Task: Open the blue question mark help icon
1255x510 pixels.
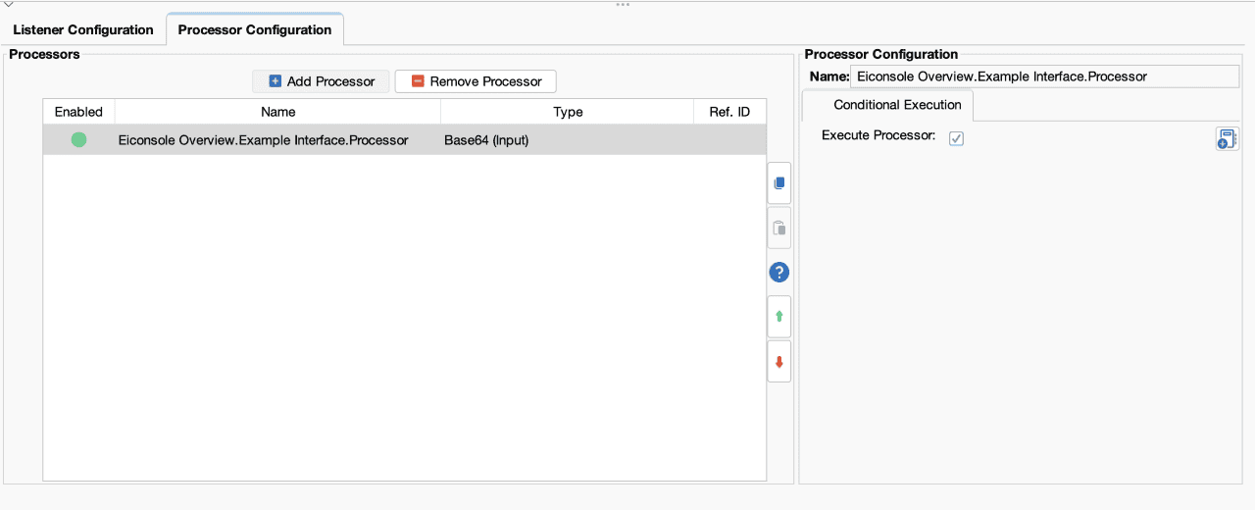Action: pyautogui.click(x=779, y=273)
